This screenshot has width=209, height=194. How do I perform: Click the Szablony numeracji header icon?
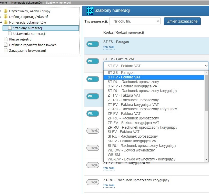(90, 11)
